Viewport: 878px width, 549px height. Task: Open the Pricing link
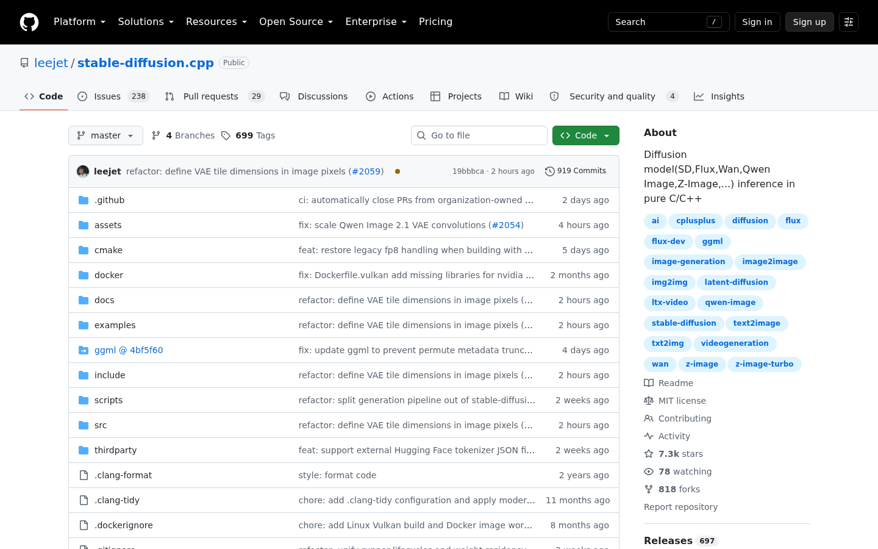pos(436,22)
